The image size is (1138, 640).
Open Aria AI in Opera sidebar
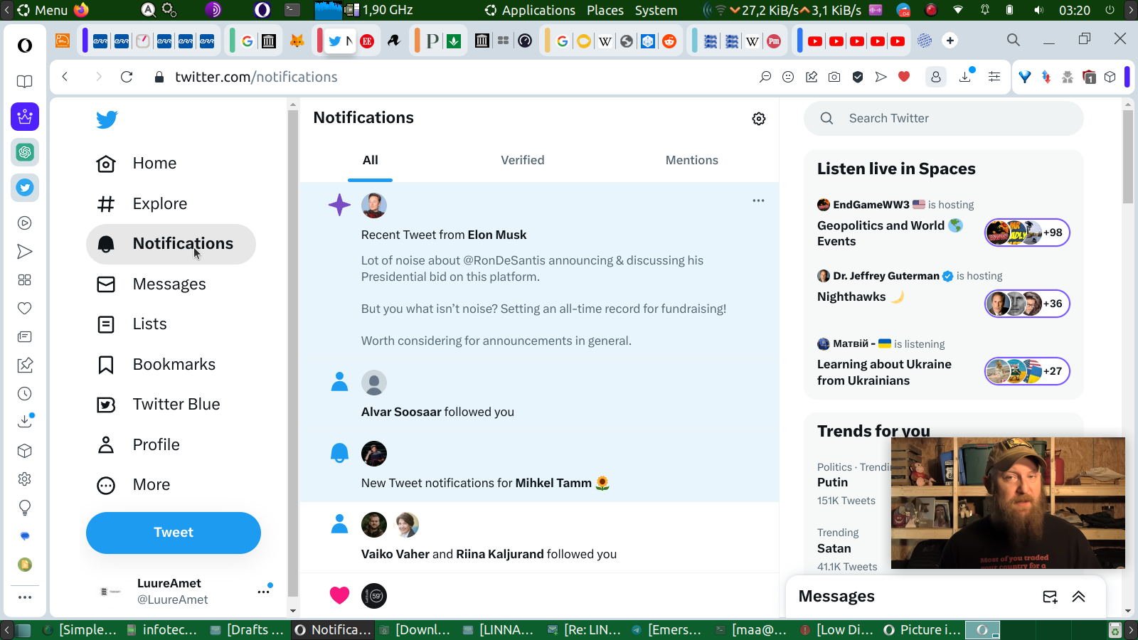(x=25, y=117)
